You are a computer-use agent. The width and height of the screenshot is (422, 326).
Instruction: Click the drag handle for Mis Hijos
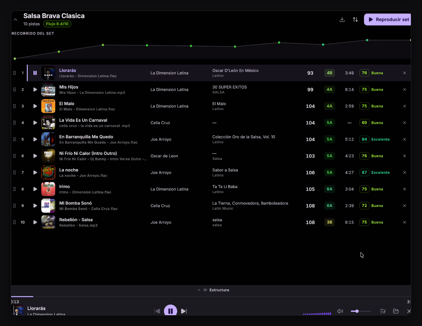14,89
